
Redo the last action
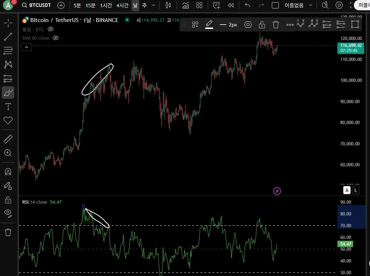pyautogui.click(x=261, y=5)
